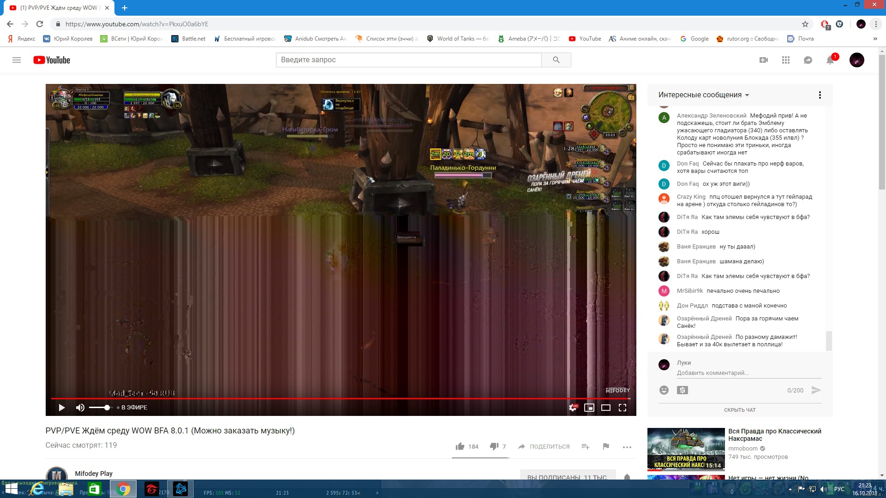
Task: Click the live stream progress bar
Action: point(341,398)
